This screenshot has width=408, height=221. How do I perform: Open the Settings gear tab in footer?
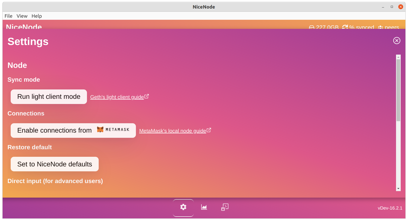click(x=183, y=207)
